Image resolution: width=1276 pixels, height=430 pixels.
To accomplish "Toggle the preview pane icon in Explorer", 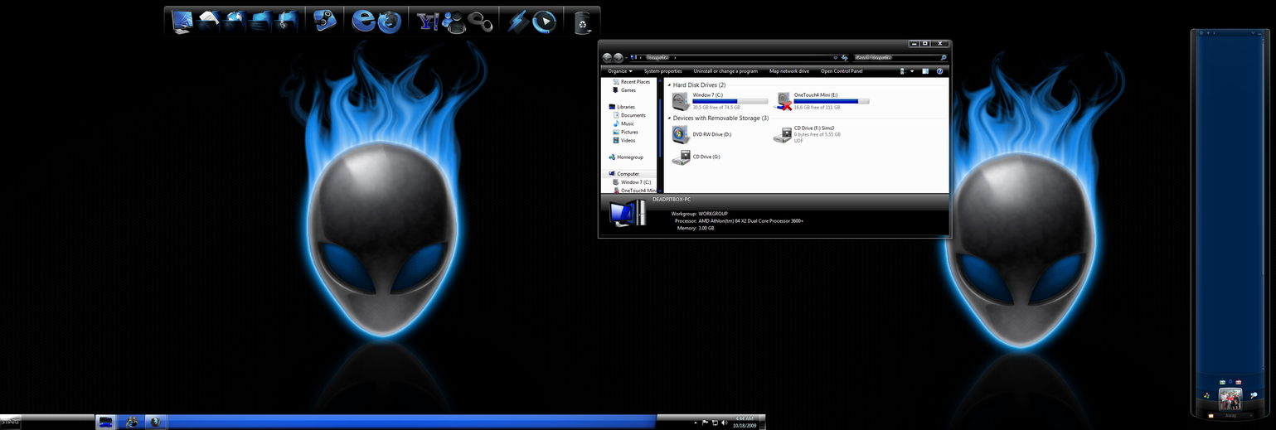I will point(925,71).
